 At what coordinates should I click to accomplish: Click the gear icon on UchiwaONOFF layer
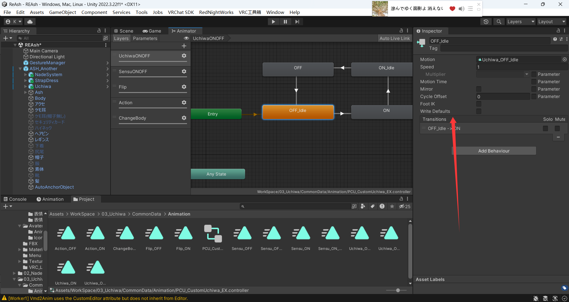pos(184,56)
